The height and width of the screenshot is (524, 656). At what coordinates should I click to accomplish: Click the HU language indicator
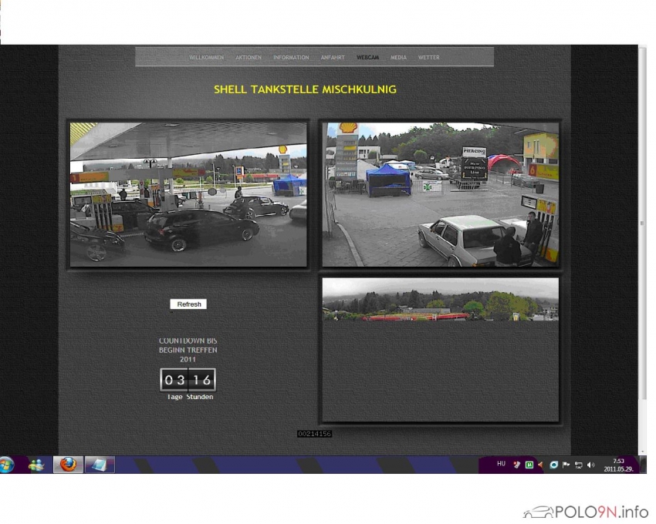click(501, 464)
